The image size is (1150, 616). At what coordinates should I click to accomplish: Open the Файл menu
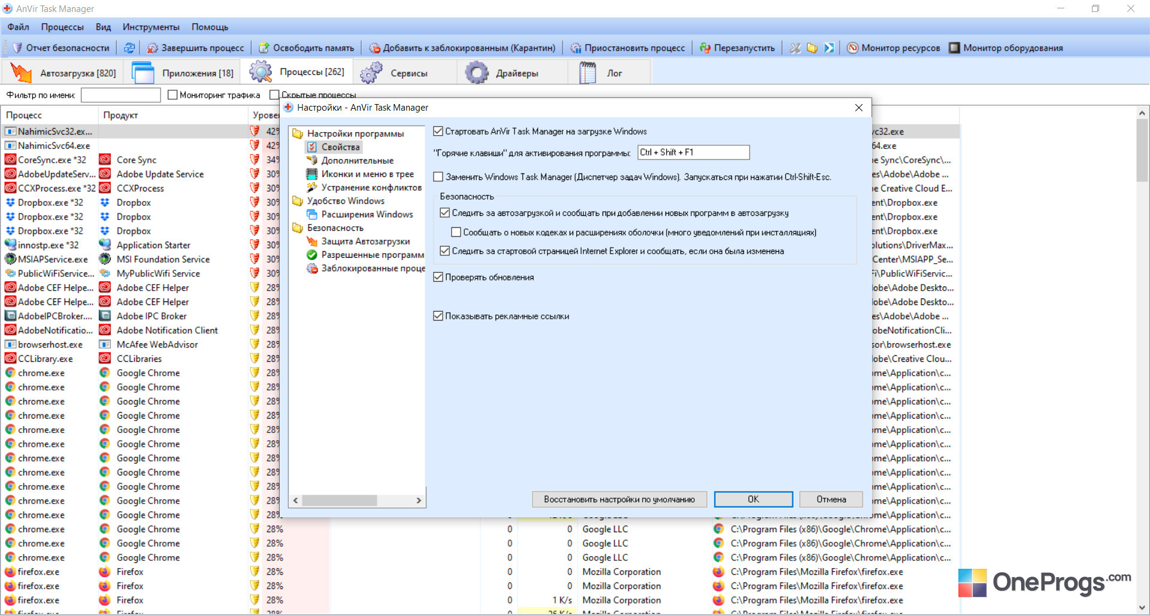point(18,27)
